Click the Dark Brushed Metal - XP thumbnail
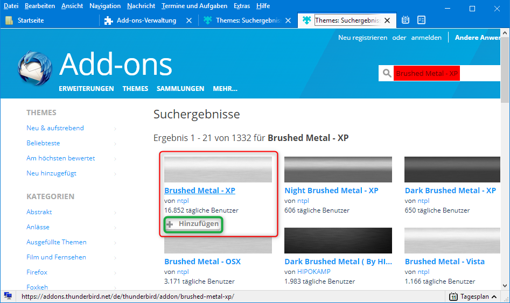Viewport: 510px width, 303px height. point(452,170)
